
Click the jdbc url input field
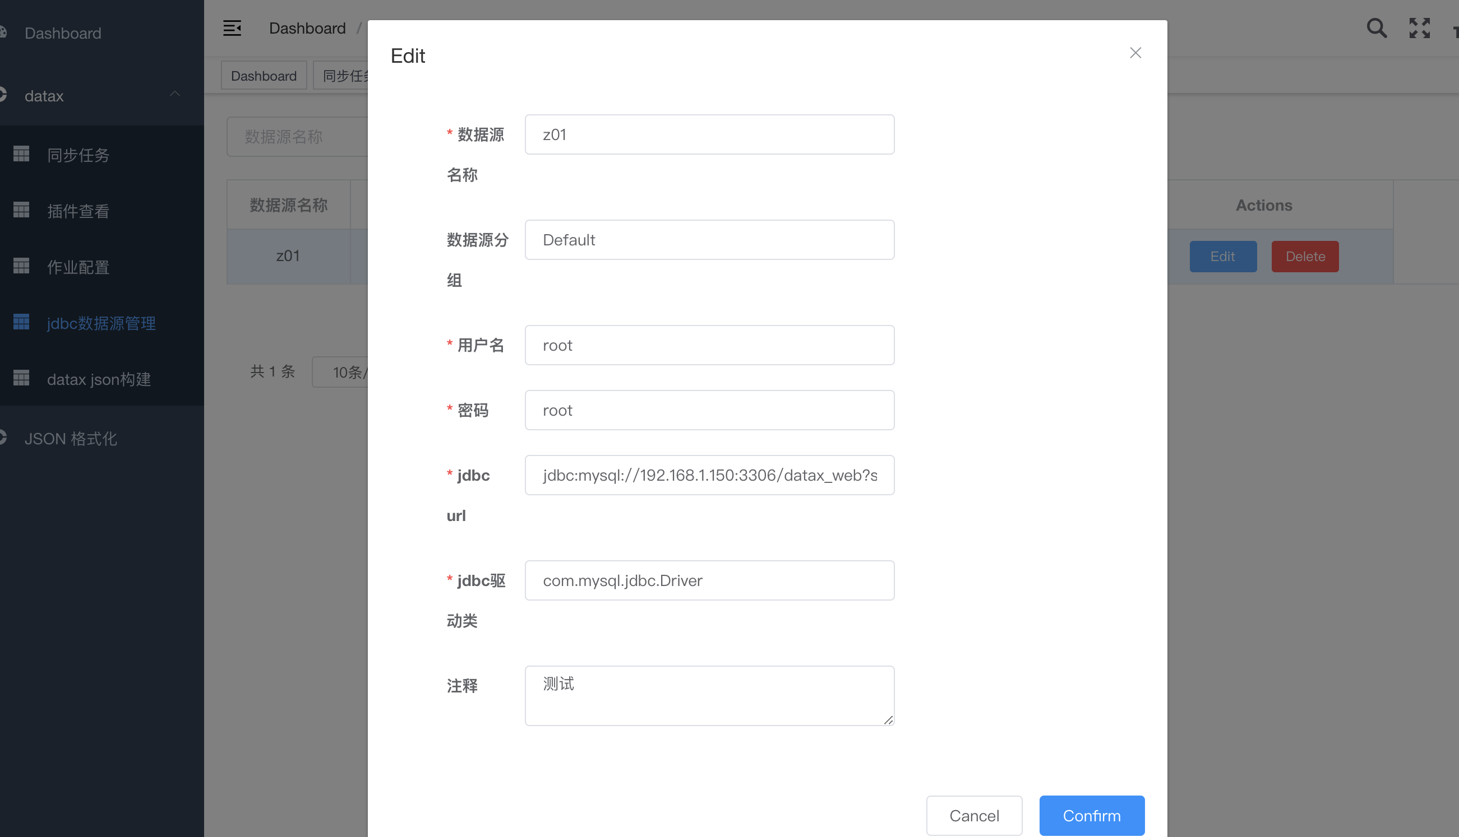click(709, 476)
